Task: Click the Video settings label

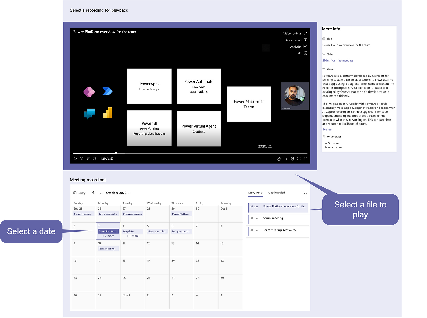Action: (292, 34)
